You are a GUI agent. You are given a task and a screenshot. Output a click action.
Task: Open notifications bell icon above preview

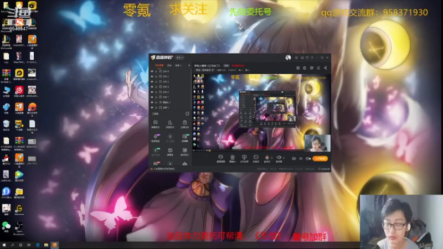click(x=318, y=68)
